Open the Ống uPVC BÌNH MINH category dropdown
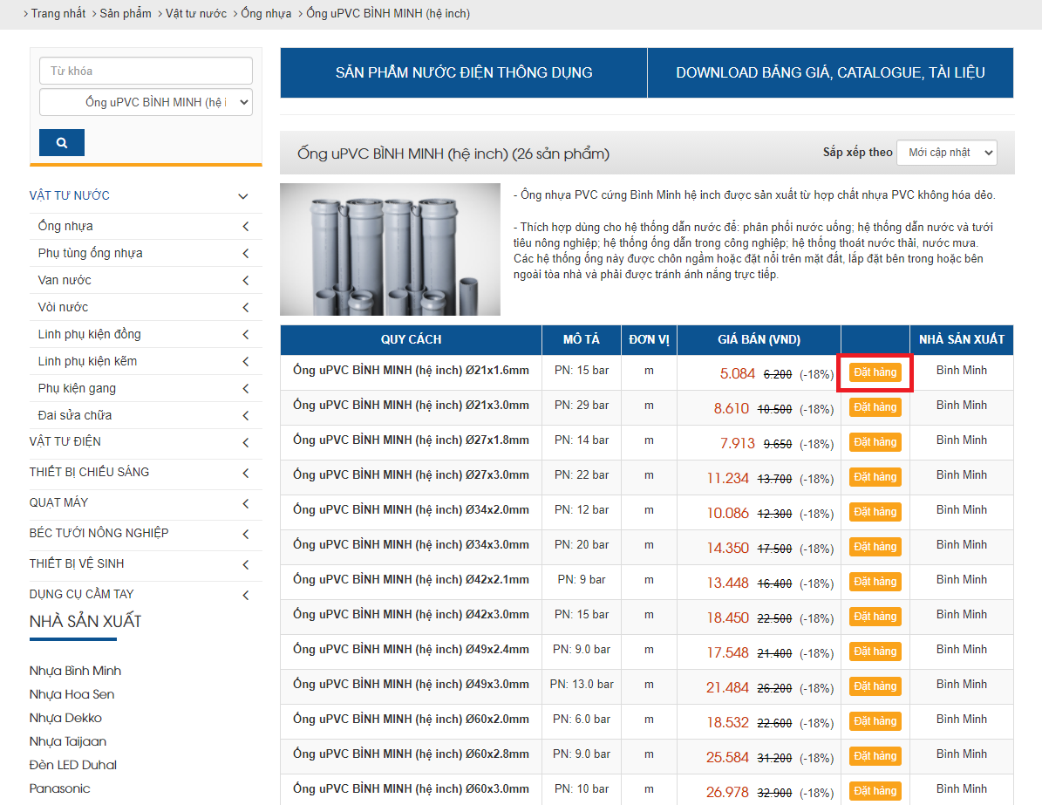Screen dimensions: 1042x805 (146, 102)
